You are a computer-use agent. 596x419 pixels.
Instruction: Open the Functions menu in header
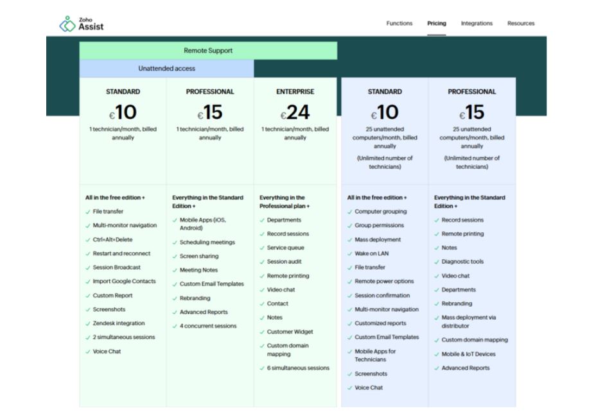point(399,24)
